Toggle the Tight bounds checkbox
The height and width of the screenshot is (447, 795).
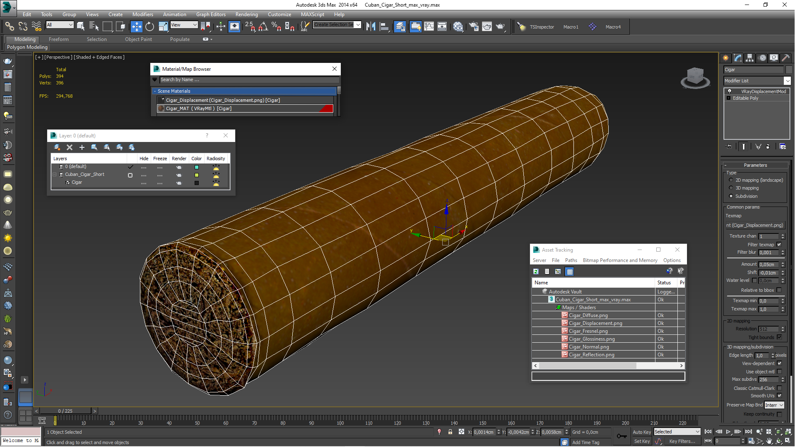(x=779, y=337)
